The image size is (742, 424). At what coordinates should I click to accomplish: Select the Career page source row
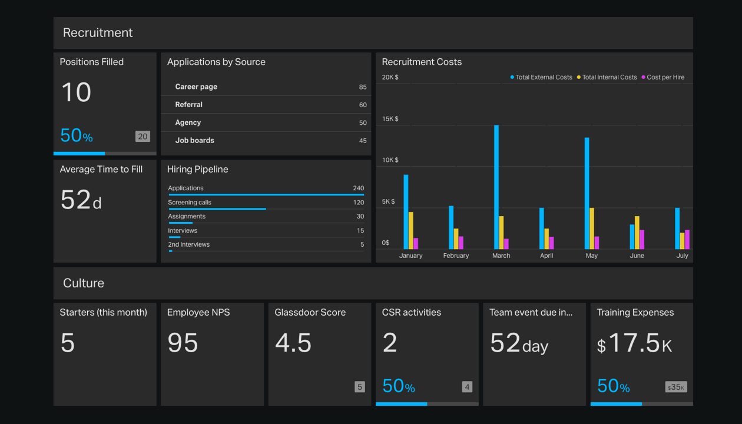pyautogui.click(x=266, y=87)
